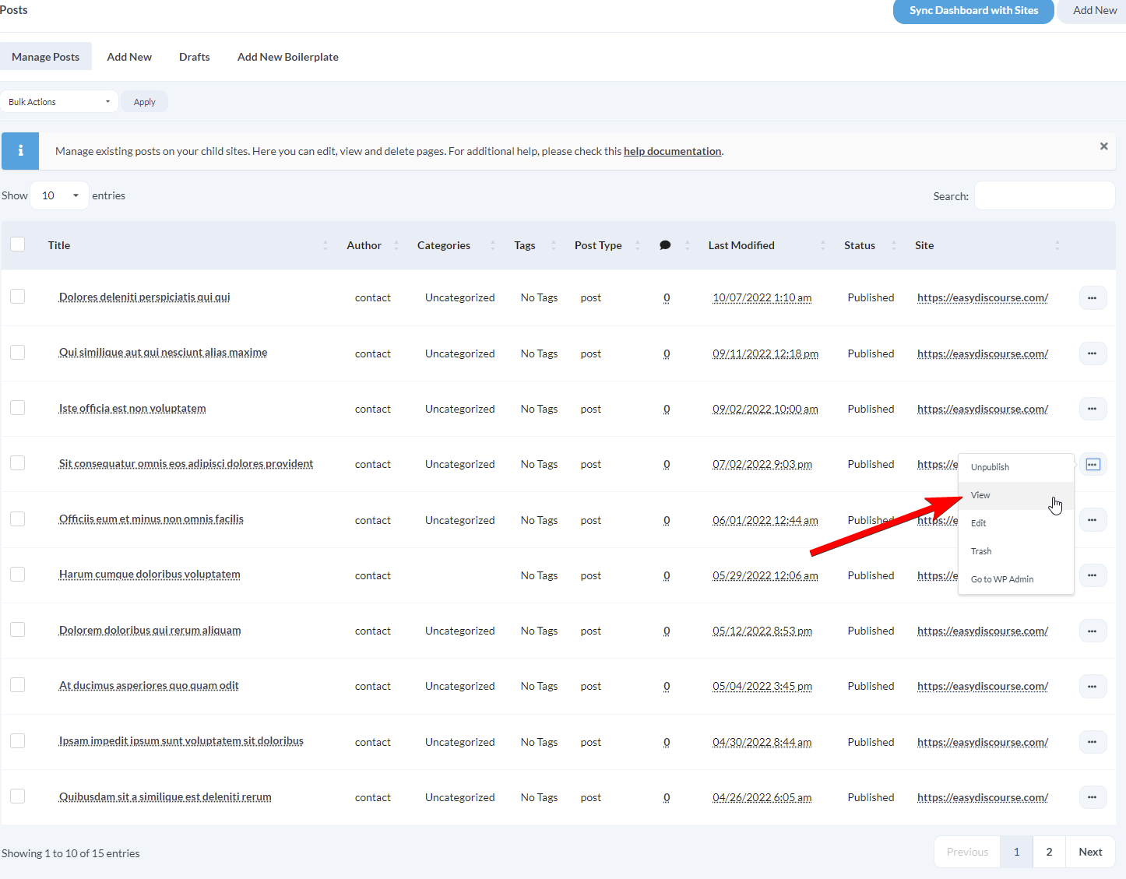Sort the Title column using its sort arrows

coord(325,244)
